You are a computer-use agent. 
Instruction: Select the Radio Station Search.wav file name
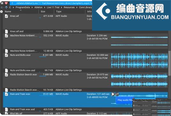(x=23, y=74)
